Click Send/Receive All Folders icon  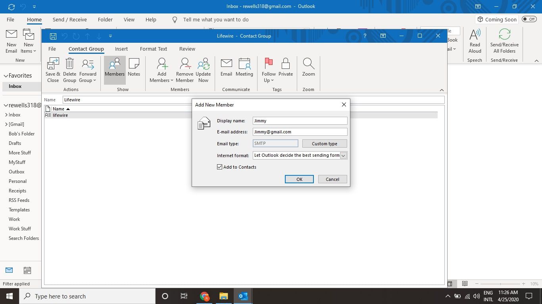pyautogui.click(x=504, y=35)
